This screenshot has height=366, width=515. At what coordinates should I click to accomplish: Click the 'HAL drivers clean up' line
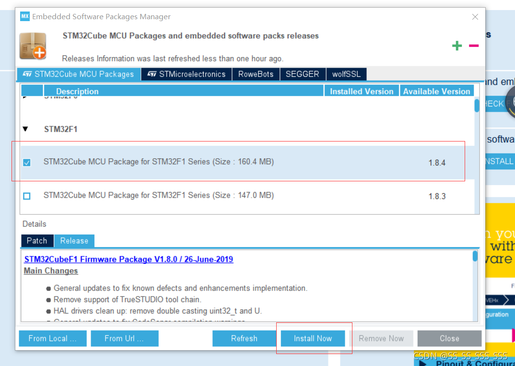coord(158,311)
